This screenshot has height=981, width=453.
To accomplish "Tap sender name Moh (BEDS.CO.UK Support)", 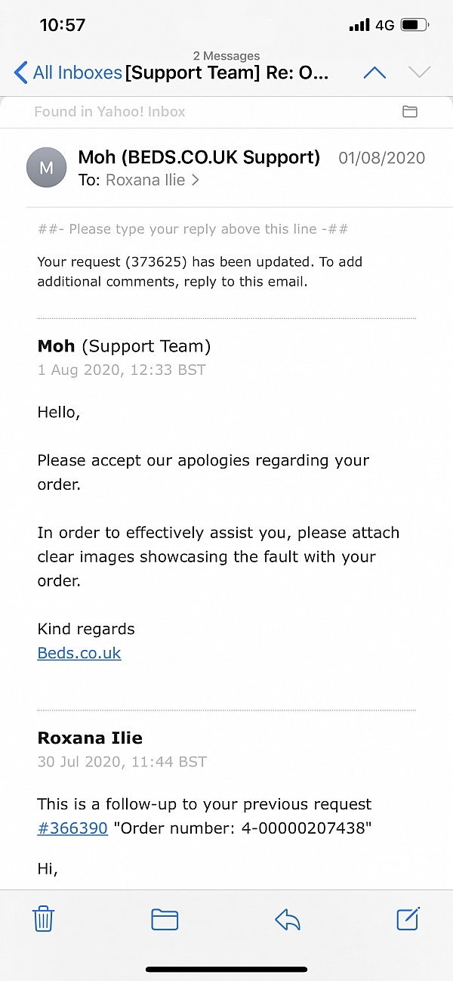I will click(199, 157).
